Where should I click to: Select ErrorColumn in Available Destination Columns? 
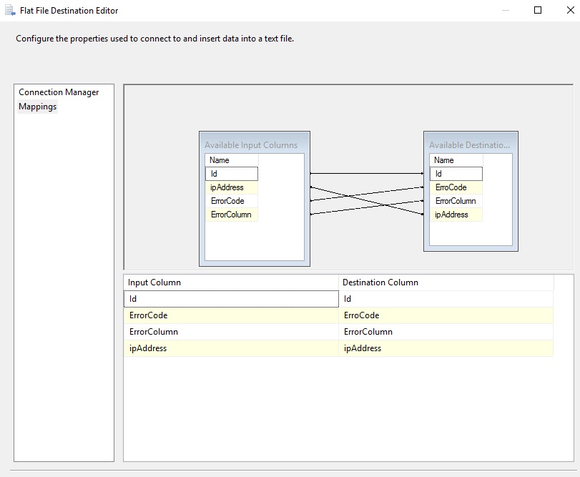456,201
